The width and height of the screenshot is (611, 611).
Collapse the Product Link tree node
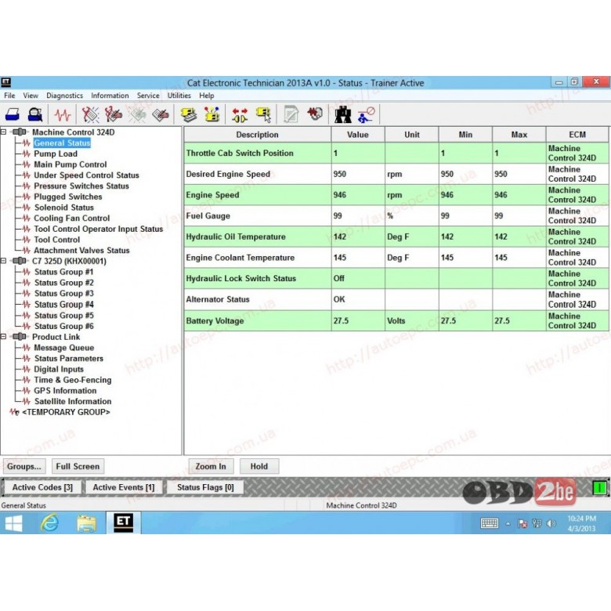pos(3,336)
